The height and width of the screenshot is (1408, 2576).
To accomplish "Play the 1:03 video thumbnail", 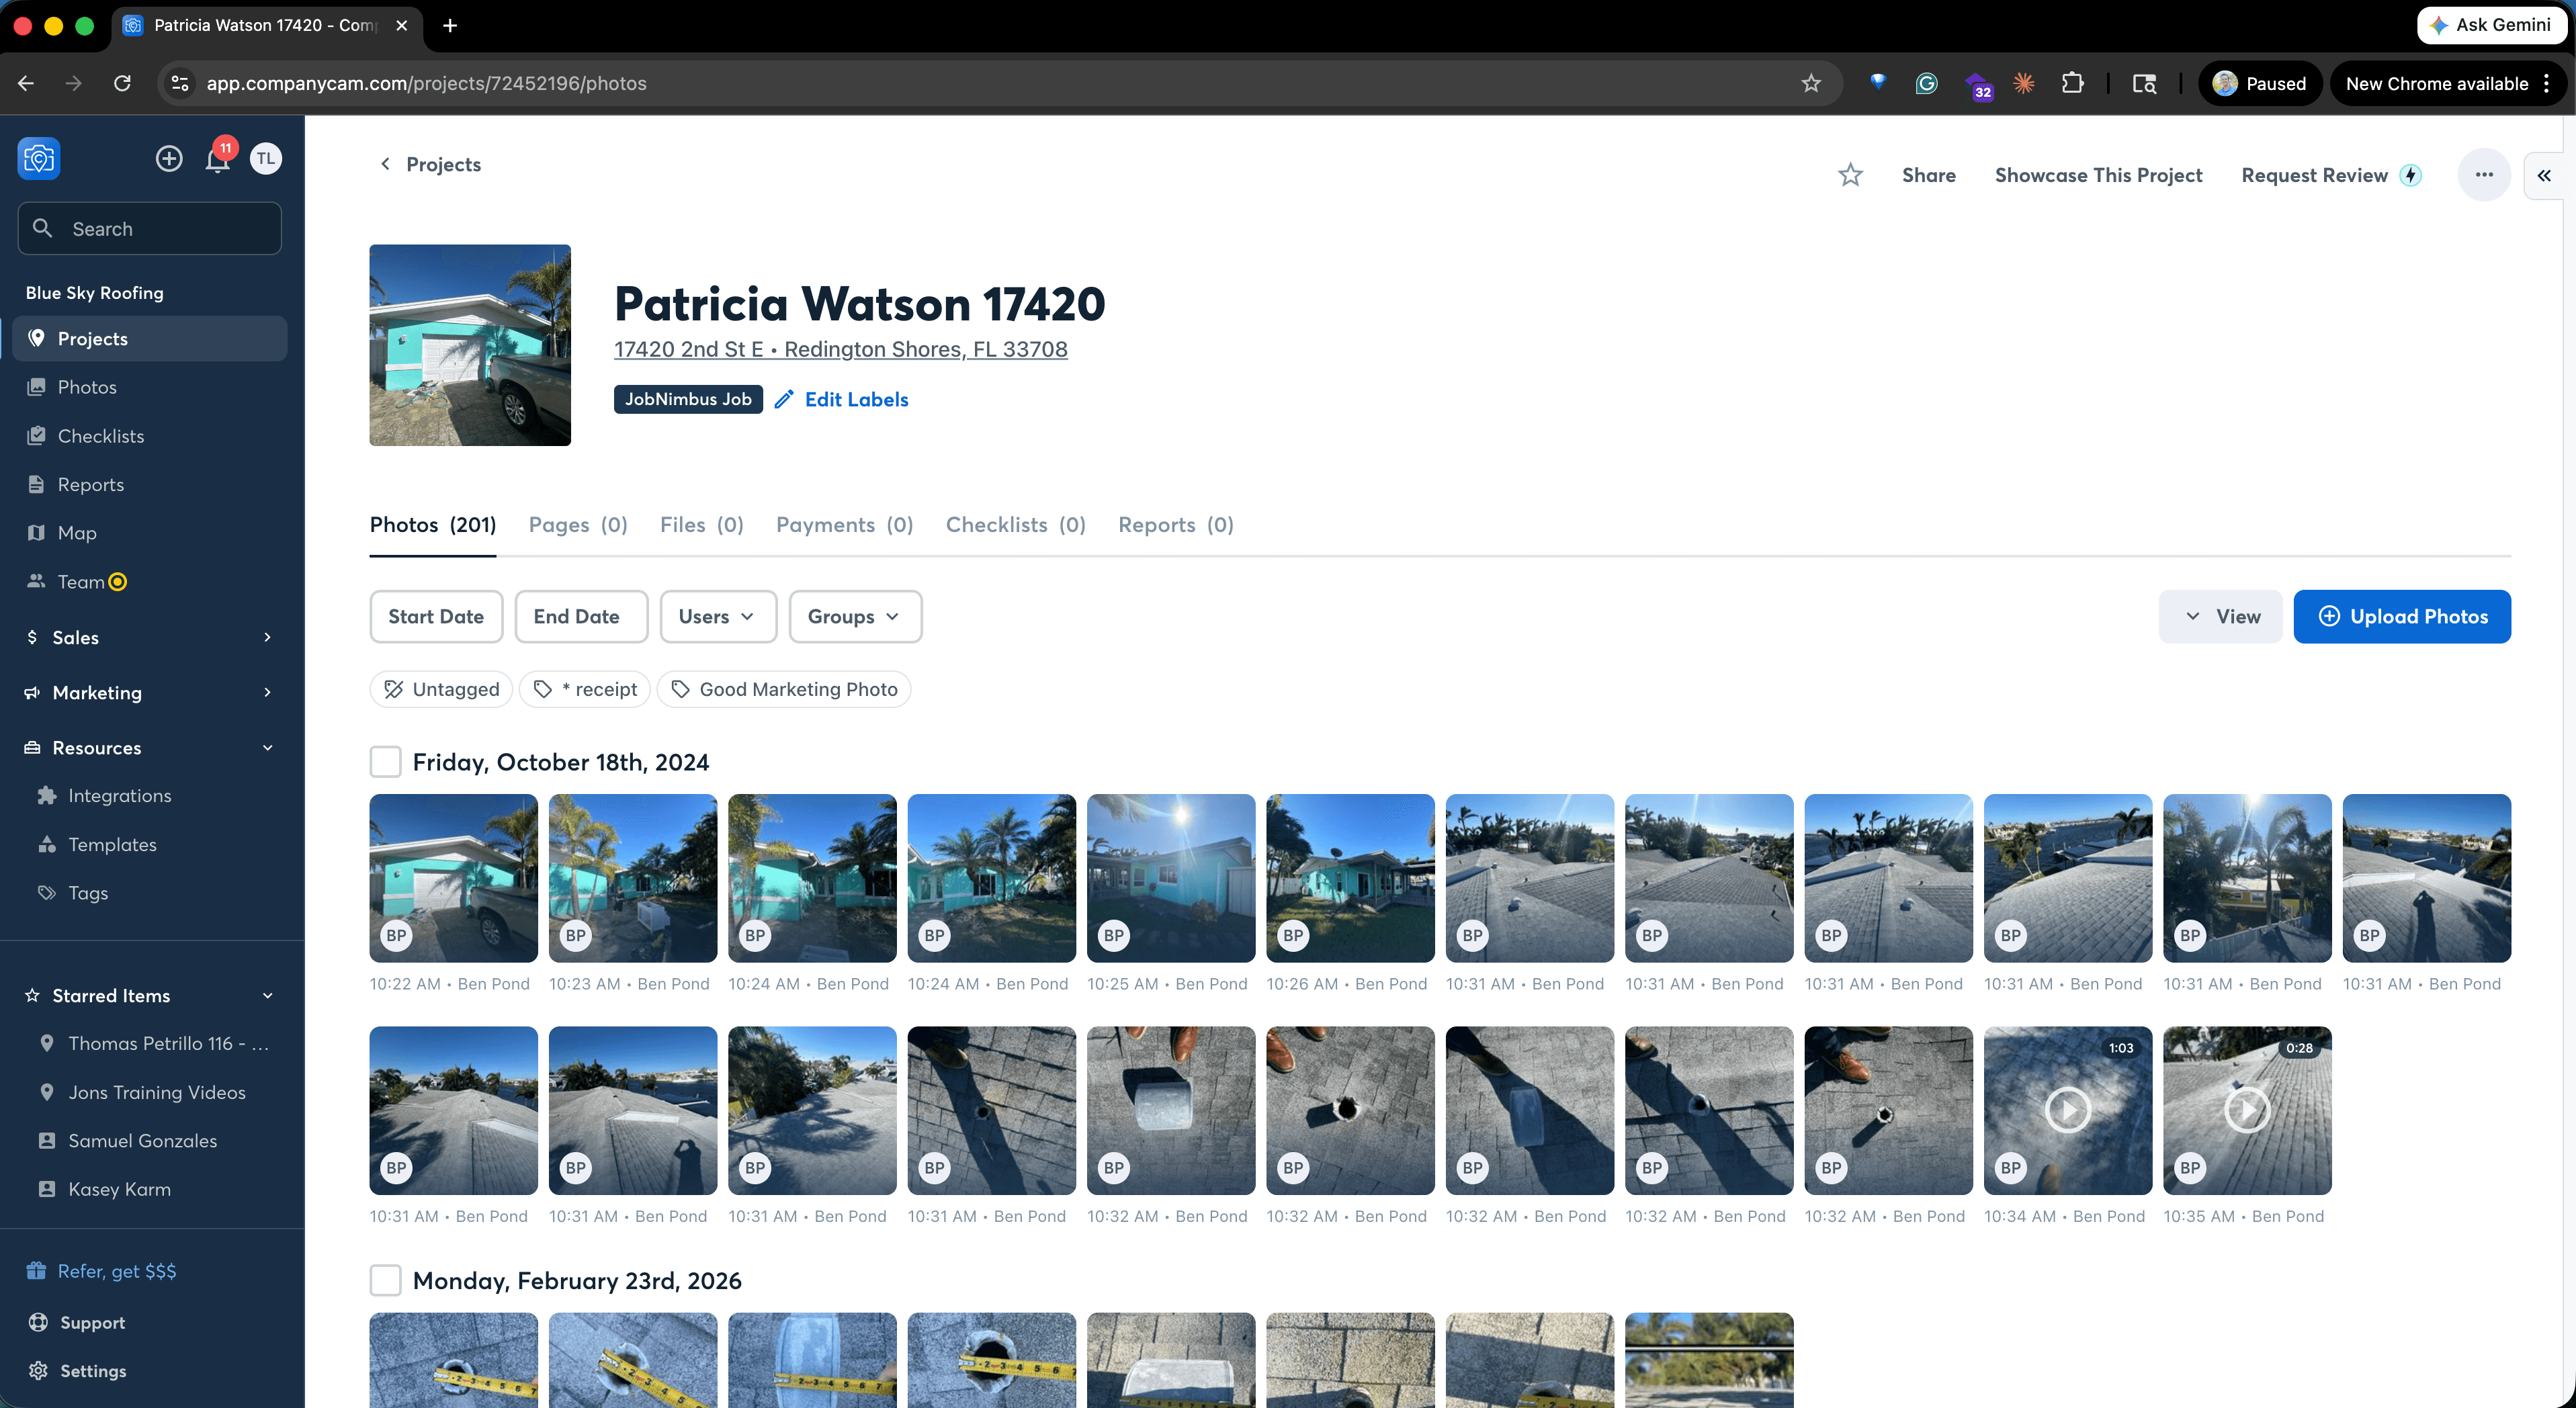I will point(2067,1110).
